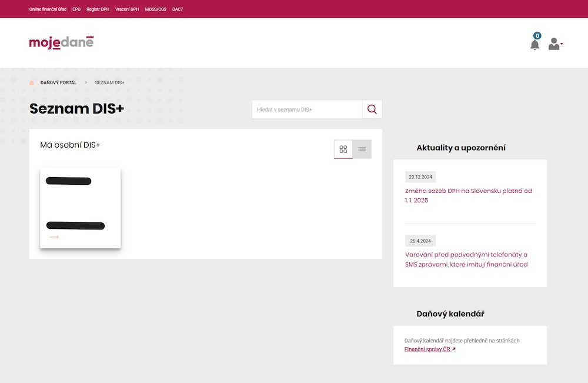Open warning about fraudulent phone calls

[x=466, y=259]
